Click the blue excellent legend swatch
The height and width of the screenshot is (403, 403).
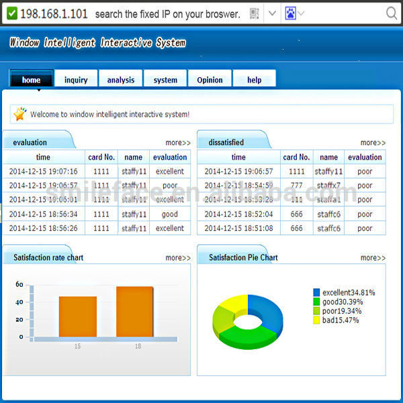pyautogui.click(x=316, y=292)
